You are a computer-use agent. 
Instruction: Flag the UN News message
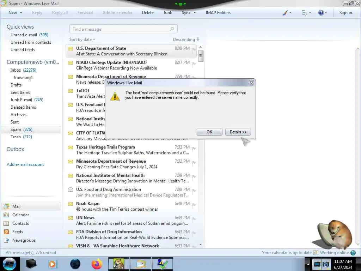point(194,219)
